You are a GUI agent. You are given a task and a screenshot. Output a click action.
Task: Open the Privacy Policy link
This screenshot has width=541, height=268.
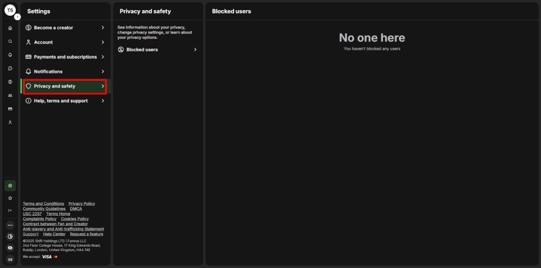pos(82,204)
